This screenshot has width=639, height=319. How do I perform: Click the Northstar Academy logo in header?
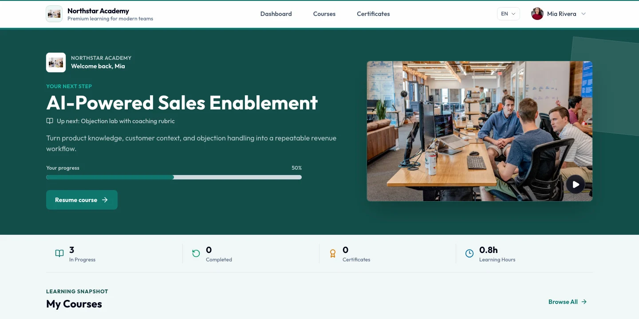[x=54, y=14]
